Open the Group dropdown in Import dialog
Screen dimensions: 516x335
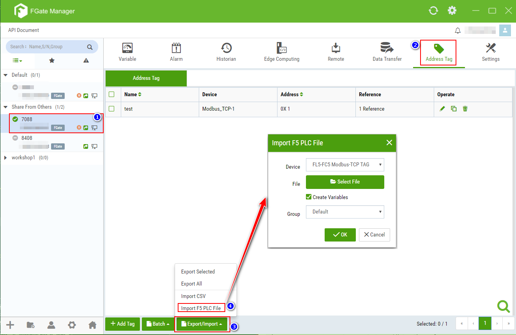point(345,212)
